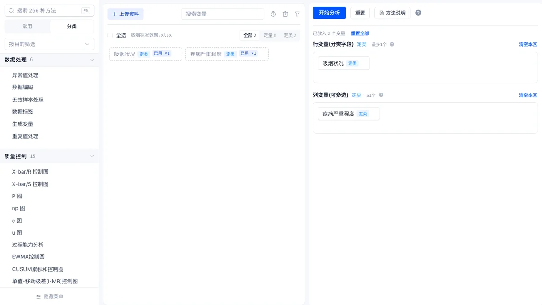Open np 图 method
542x305 pixels.
point(19,208)
